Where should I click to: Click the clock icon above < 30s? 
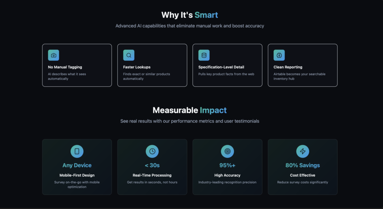(x=152, y=151)
